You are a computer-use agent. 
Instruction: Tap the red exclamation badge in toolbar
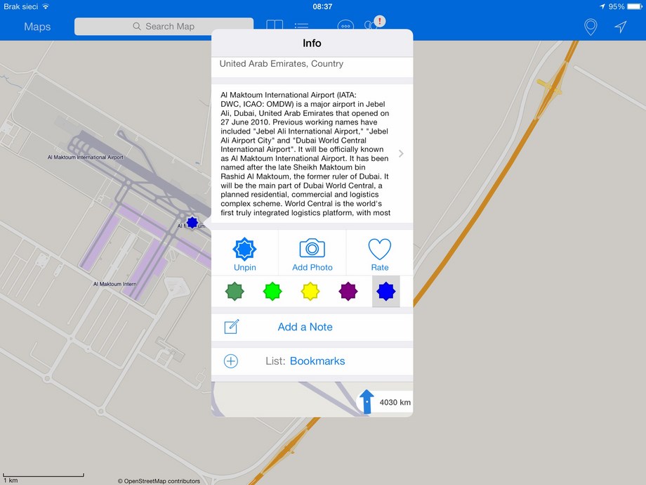pos(379,21)
